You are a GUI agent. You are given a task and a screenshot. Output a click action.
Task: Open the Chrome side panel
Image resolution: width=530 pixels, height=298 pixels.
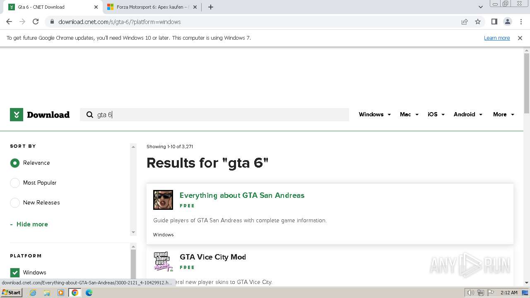pyautogui.click(x=494, y=22)
